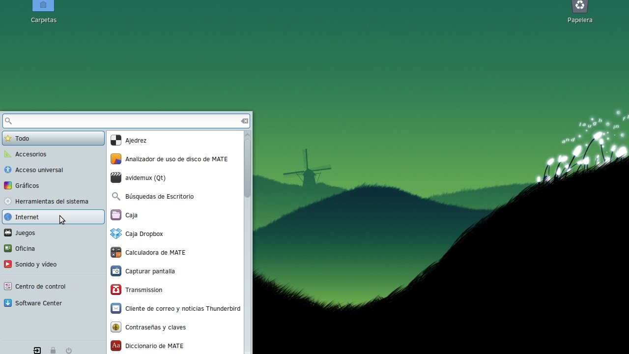
Task: Select the Todo category
Action: 53,139
